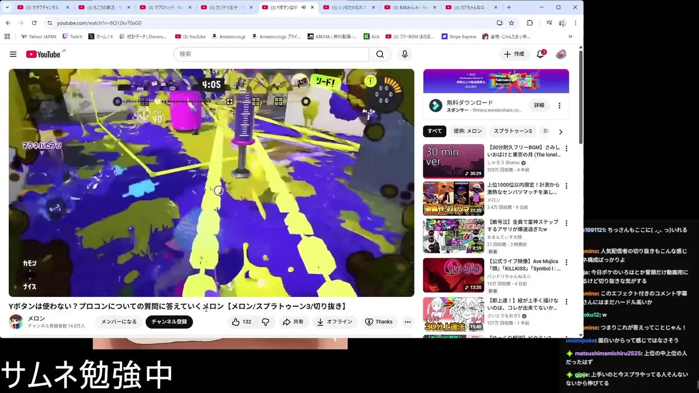This screenshot has width=699, height=393.
Task: Switch to the カジテツ王子 tab
Action: 226,7
